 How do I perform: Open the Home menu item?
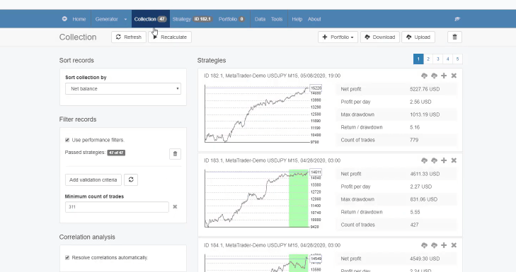click(79, 19)
